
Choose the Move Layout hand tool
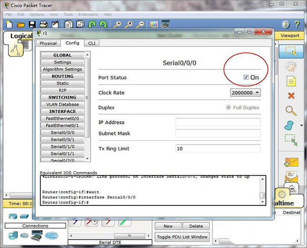point(291,67)
